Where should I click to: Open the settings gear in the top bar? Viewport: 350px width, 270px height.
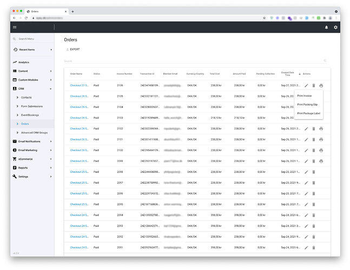335,27
